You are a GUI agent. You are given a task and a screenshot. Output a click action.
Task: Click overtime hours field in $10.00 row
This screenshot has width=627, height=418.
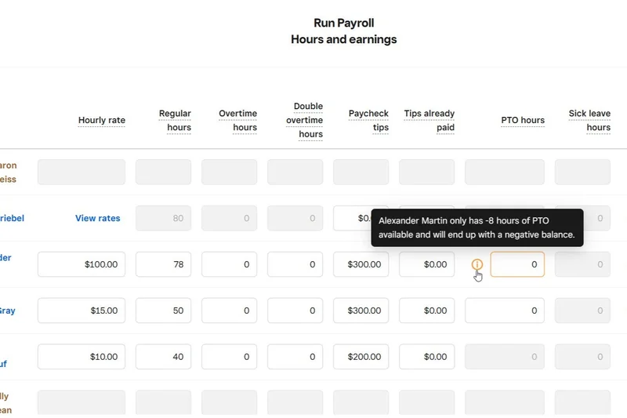229,357
